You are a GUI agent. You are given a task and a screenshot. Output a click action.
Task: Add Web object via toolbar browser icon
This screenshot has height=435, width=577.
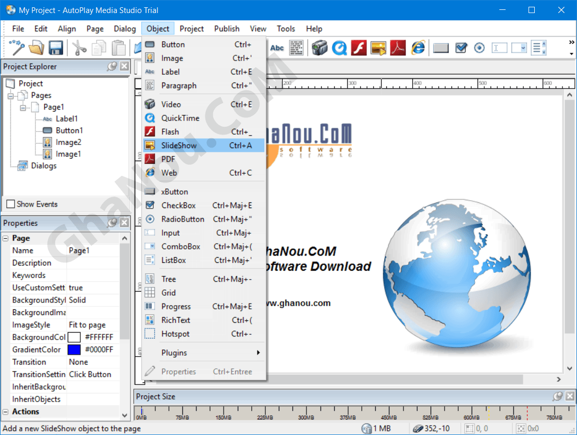point(418,48)
